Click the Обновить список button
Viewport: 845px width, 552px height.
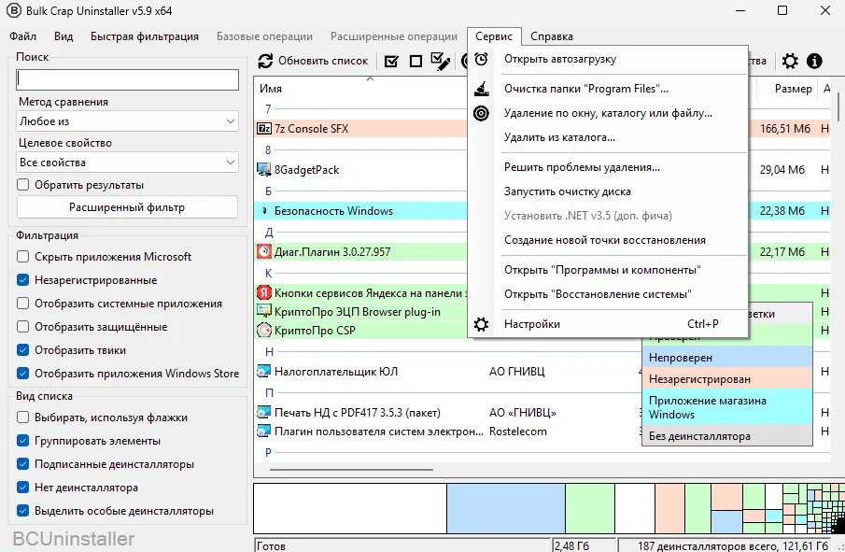click(x=313, y=61)
